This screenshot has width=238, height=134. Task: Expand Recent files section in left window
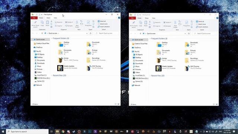(52, 76)
